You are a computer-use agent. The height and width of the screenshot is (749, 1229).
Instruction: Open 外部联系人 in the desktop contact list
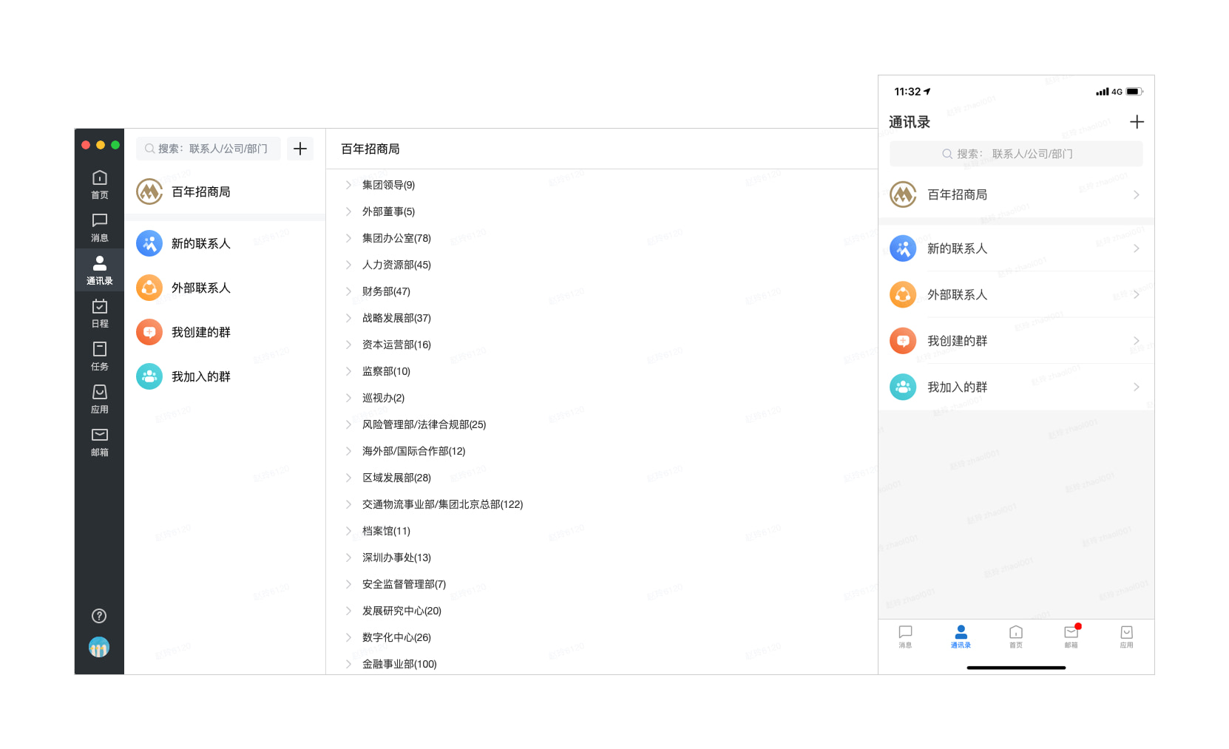pyautogui.click(x=201, y=288)
